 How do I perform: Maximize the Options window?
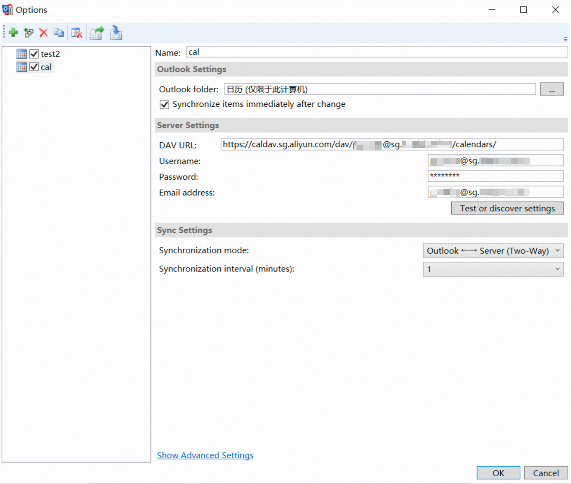[523, 10]
